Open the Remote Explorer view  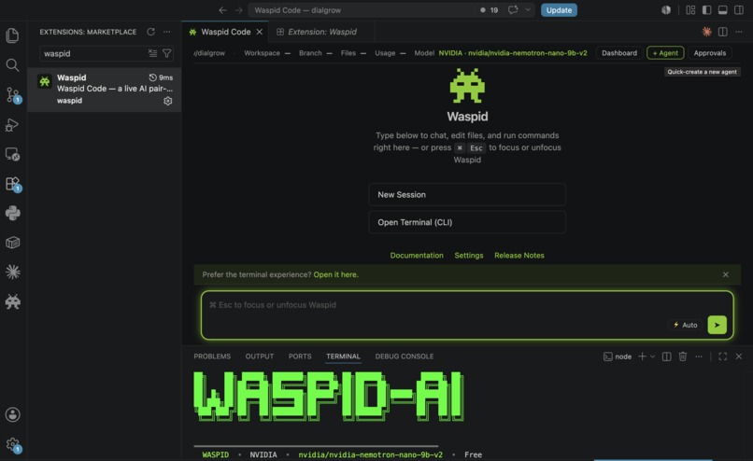(x=12, y=154)
